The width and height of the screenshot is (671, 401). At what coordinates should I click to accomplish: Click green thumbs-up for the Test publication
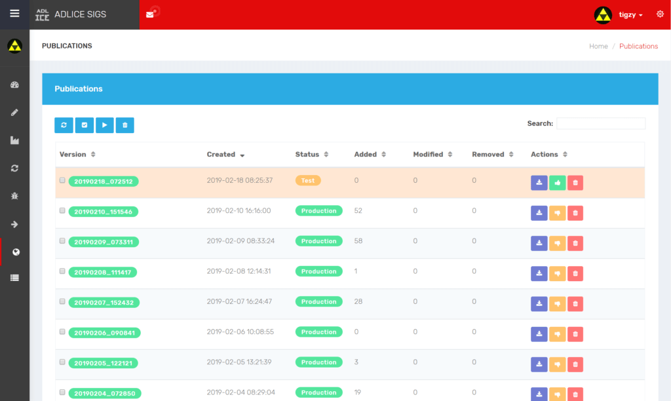(x=557, y=183)
